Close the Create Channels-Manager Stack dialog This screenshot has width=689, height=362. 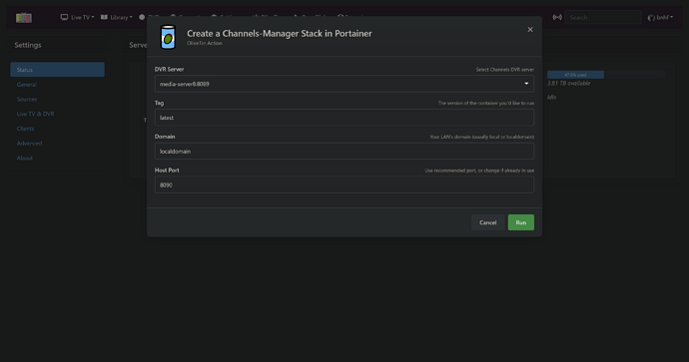pos(530,29)
